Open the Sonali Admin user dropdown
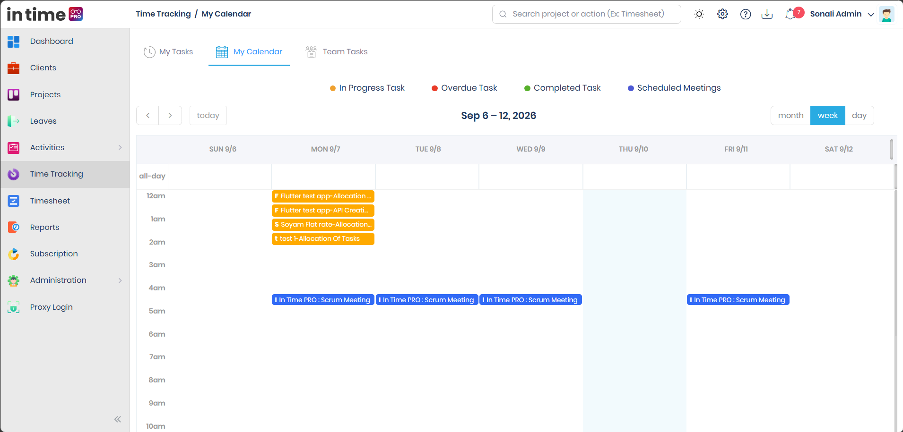Viewport: 903px width, 432px height. coord(842,14)
